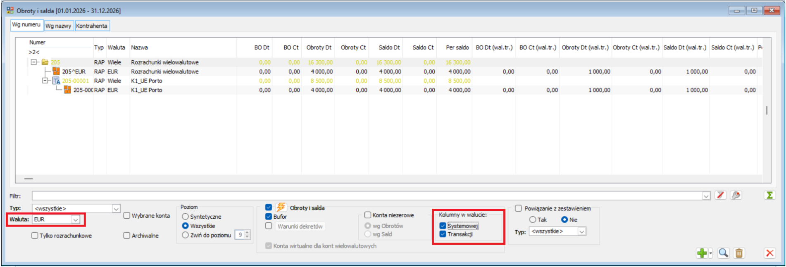Collapse the 205 account tree node
The image size is (786, 267).
click(x=34, y=62)
